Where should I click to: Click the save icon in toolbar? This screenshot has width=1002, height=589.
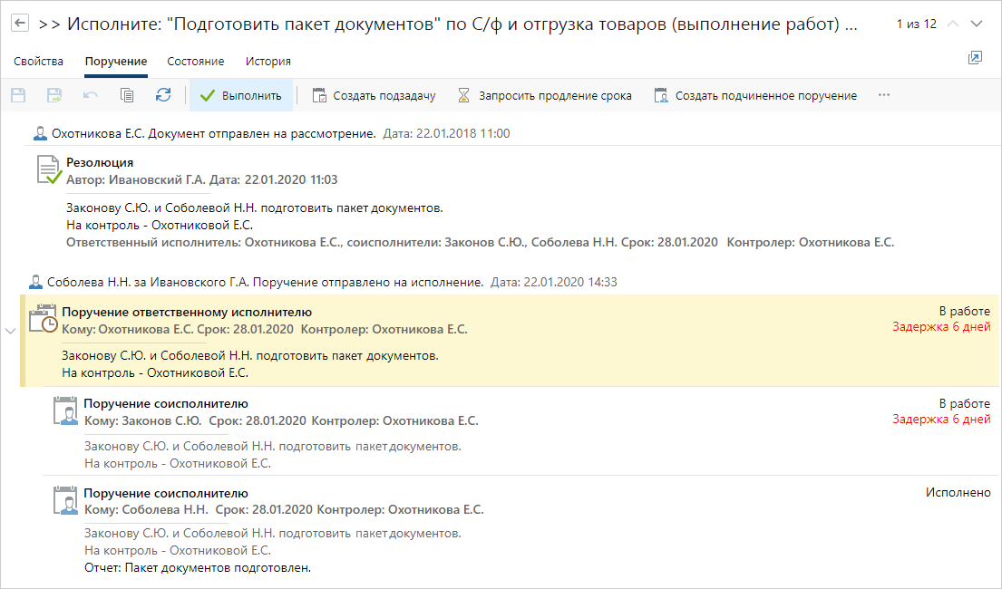[x=18, y=95]
